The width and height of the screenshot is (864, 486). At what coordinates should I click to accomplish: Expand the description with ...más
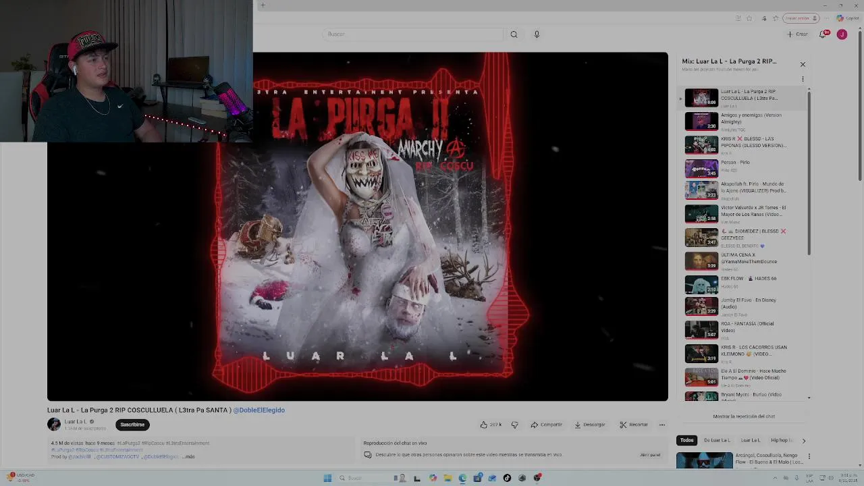[188, 457]
